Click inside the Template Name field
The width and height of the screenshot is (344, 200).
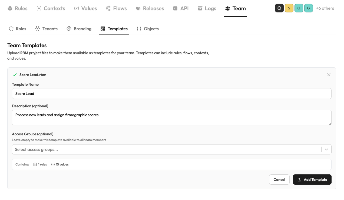[108, 94]
